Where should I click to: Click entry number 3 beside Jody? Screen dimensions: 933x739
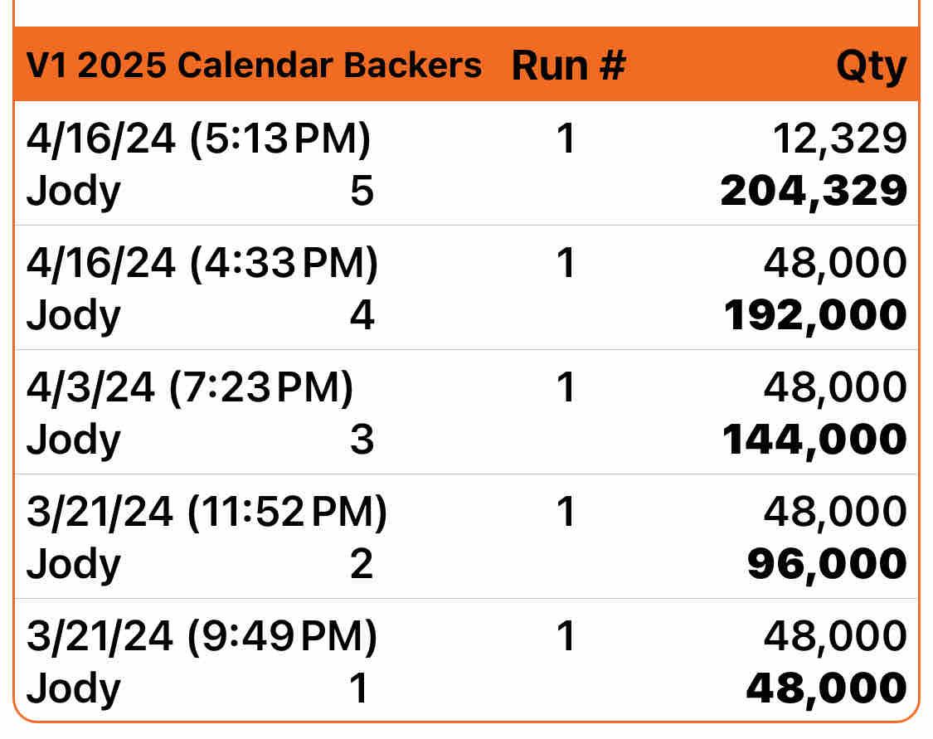click(362, 440)
